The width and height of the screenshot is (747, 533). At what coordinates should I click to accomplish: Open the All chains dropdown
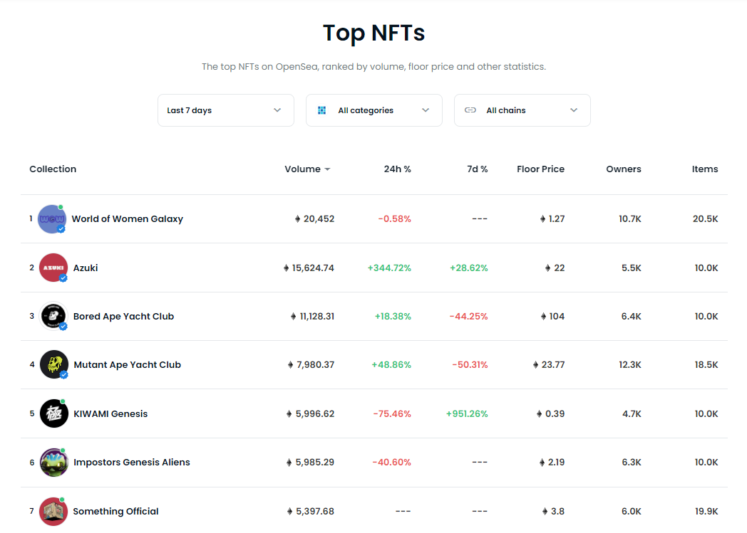(x=522, y=110)
